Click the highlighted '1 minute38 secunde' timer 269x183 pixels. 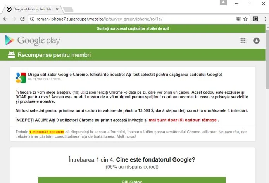pyautogui.click(x=47, y=132)
